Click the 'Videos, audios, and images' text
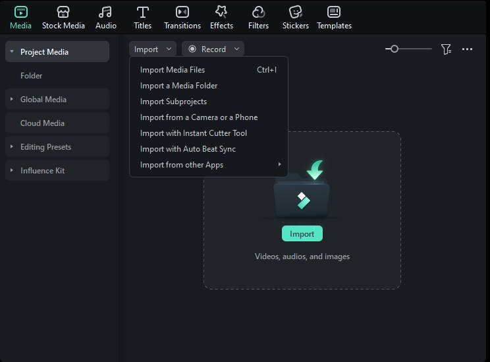The width and height of the screenshot is (490, 362). pos(302,256)
